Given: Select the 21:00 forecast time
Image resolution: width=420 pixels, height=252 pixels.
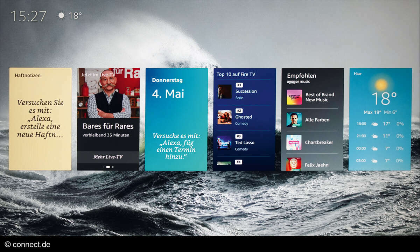Looking at the screenshot, I should tap(361, 136).
